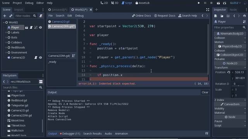
Task: Expand the Z Index section
Action: pos(230,100)
